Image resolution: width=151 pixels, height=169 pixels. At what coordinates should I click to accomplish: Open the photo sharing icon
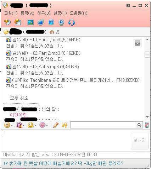click(30, 22)
